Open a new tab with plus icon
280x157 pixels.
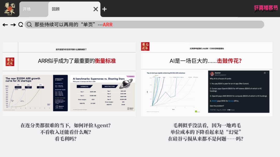[104, 9]
